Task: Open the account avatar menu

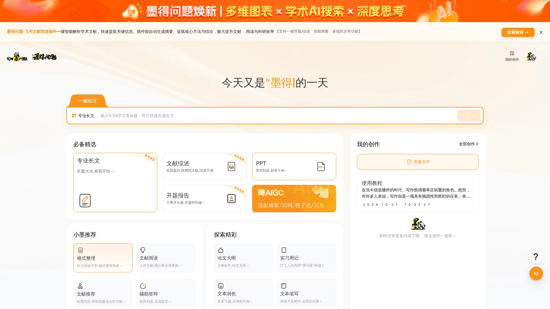Action: tap(531, 56)
